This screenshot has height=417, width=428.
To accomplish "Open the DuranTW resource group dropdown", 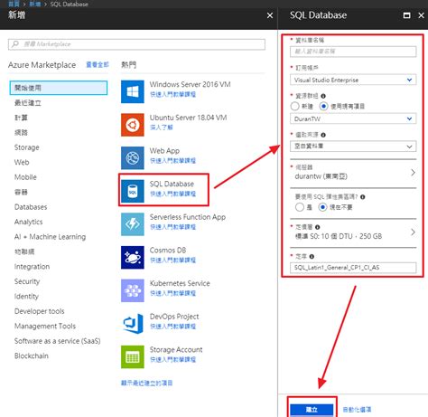I will point(353,118).
